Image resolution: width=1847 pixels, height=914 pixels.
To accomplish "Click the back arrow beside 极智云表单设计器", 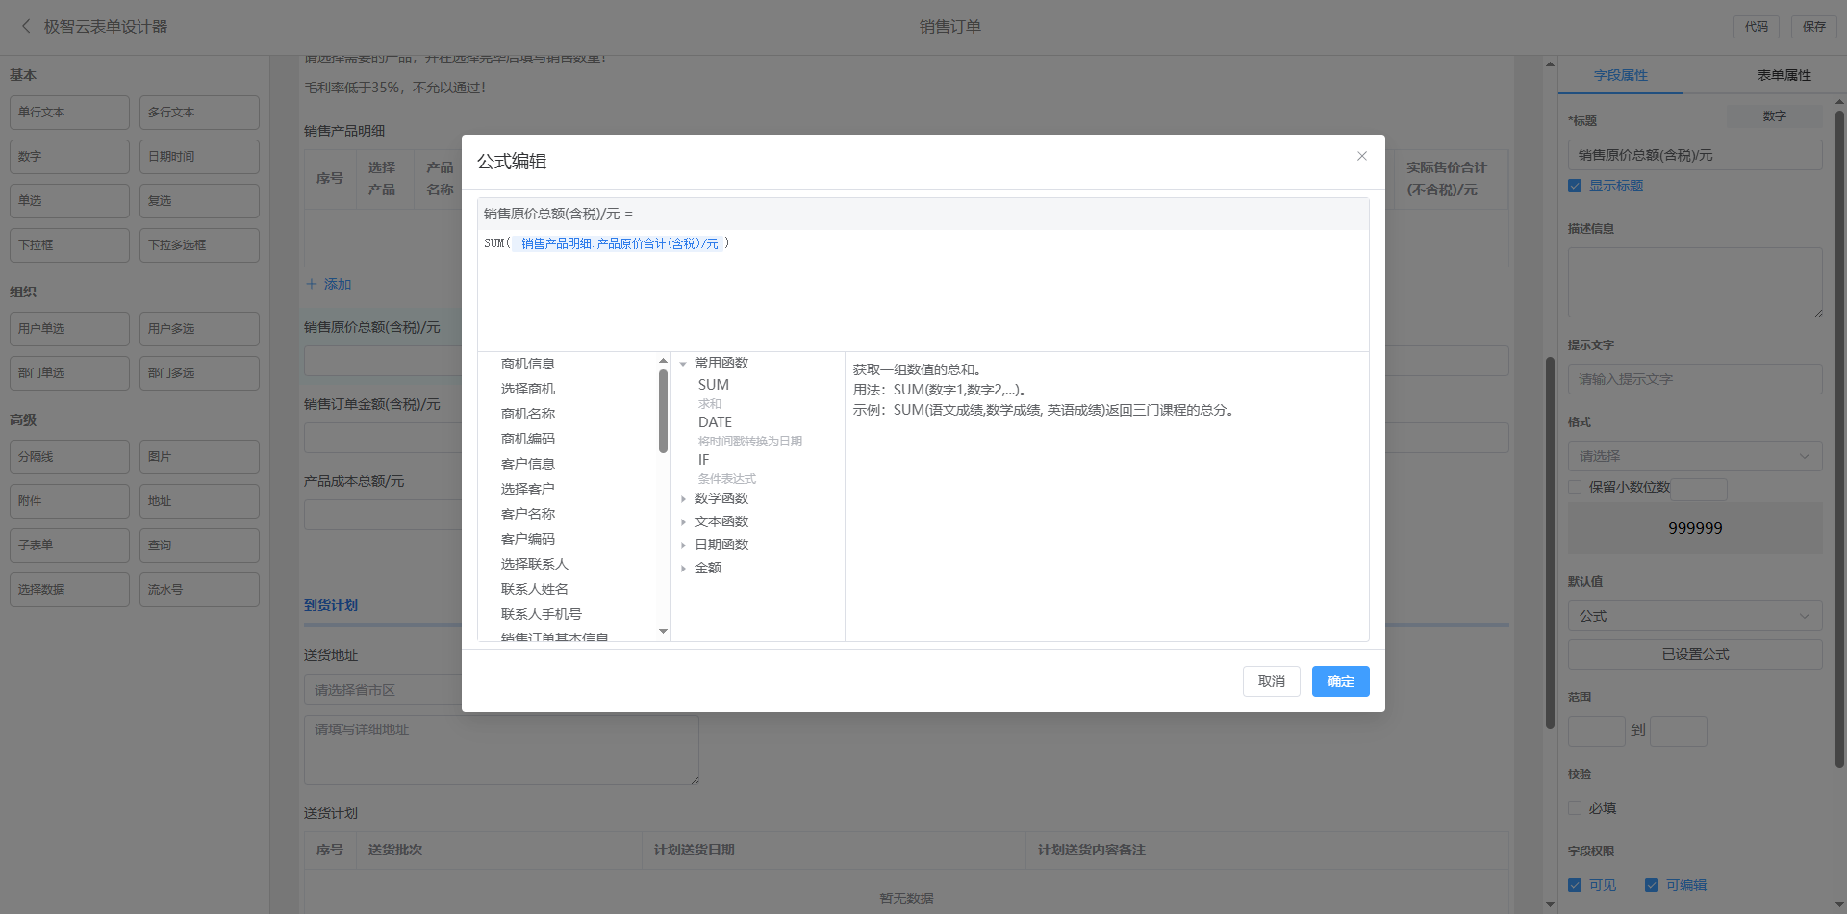I will coord(26,27).
